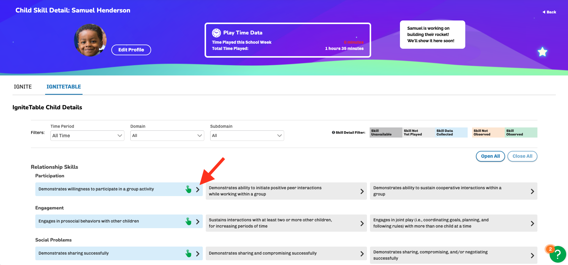
Task: Open the Subdomain dropdown
Action: coord(247,135)
